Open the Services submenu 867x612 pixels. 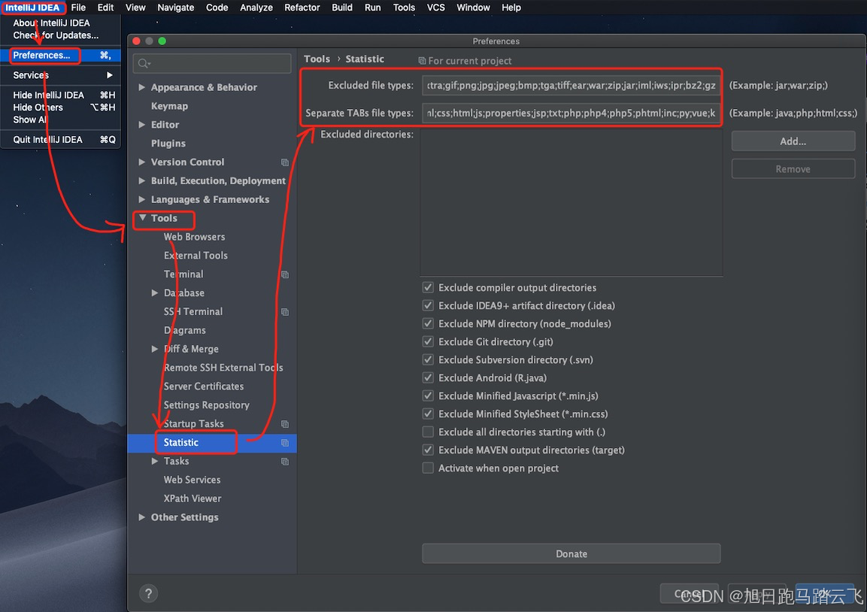(x=60, y=75)
